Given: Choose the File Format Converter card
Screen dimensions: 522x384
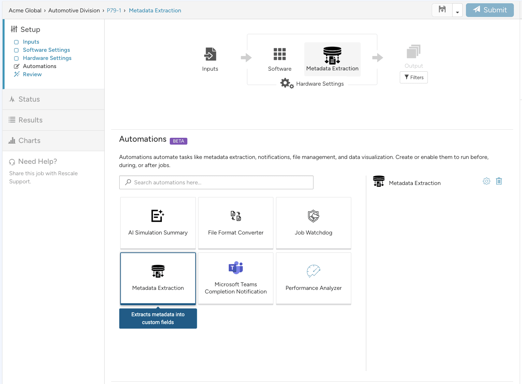Looking at the screenshot, I should (x=236, y=223).
